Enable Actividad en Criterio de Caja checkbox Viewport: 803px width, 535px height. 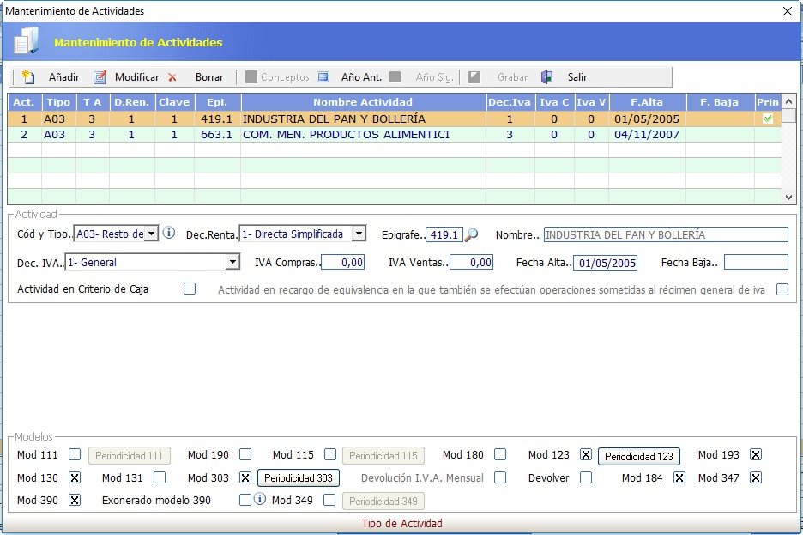pos(190,289)
